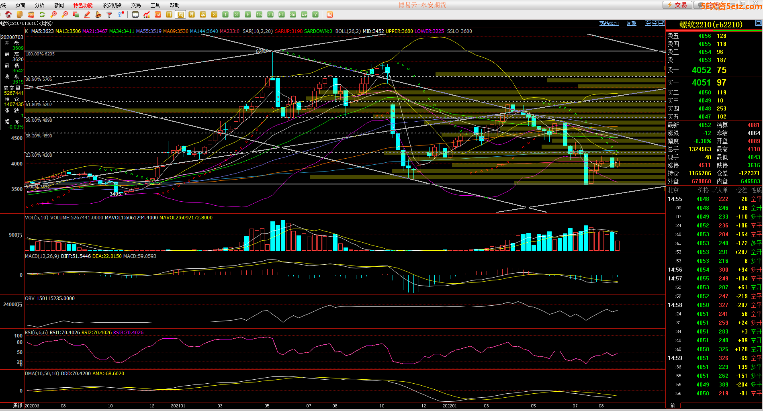Click the 持仓 value 1165706

700,173
